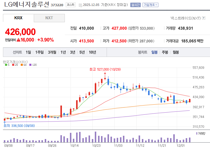Image resolution: width=210 pixels, height=150 pixels.
Task: Switch to the NXT tab
Action: 49,18
